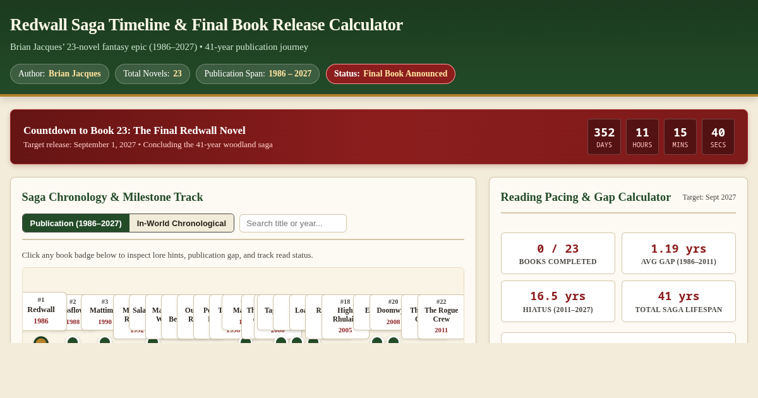Click the 16.5 yrs Hiatus card
The width and height of the screenshot is (758, 398).
point(558,301)
